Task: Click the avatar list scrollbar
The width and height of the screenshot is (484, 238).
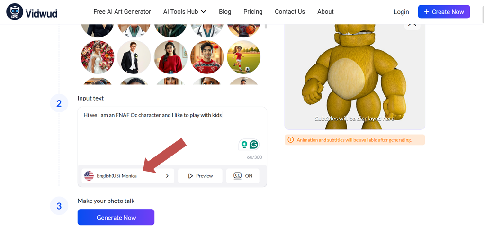Action: click(x=266, y=26)
